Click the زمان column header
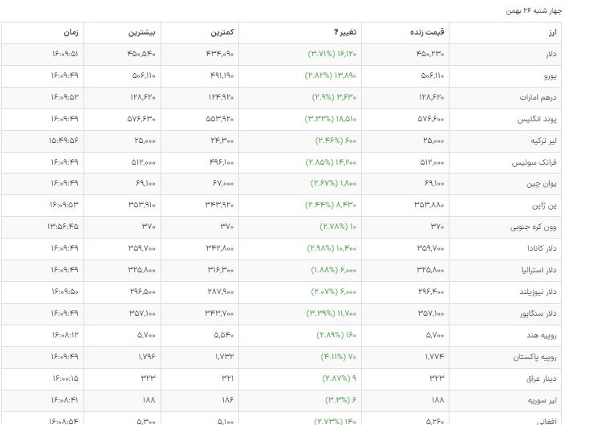The image size is (590, 425). tap(71, 33)
